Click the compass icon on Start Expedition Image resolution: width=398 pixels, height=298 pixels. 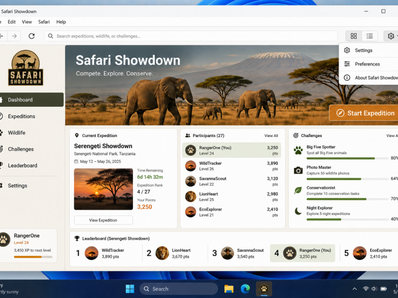coord(340,113)
